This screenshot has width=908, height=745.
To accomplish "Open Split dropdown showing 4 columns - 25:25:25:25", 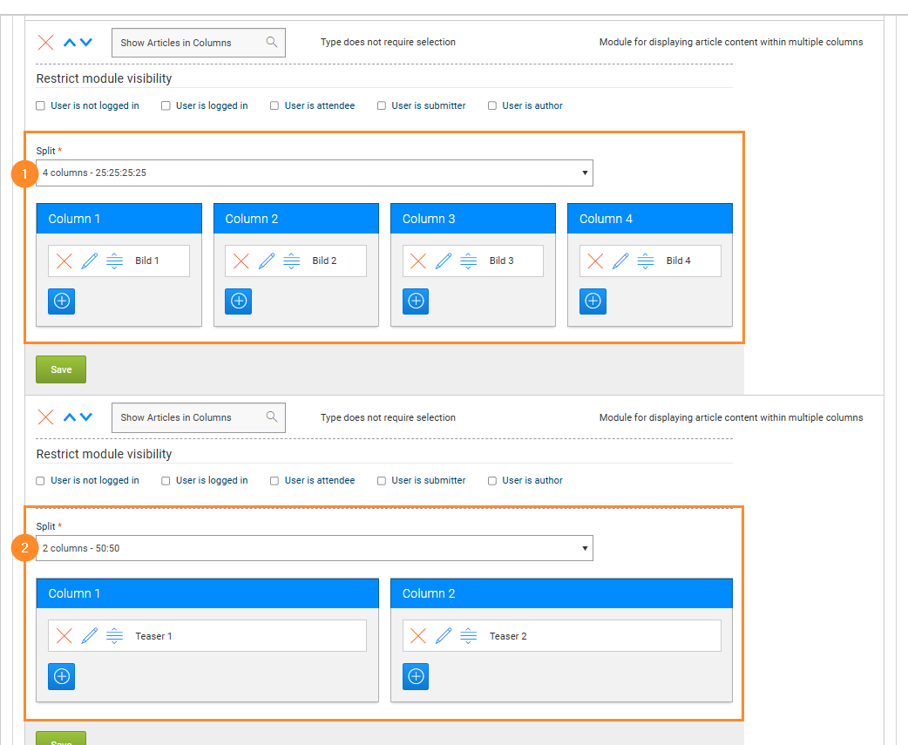I will click(x=315, y=173).
